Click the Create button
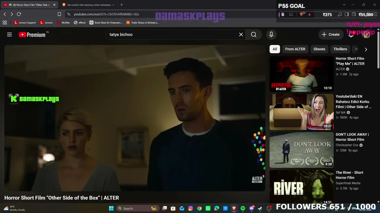The height and width of the screenshot is (213, 380). [331, 35]
